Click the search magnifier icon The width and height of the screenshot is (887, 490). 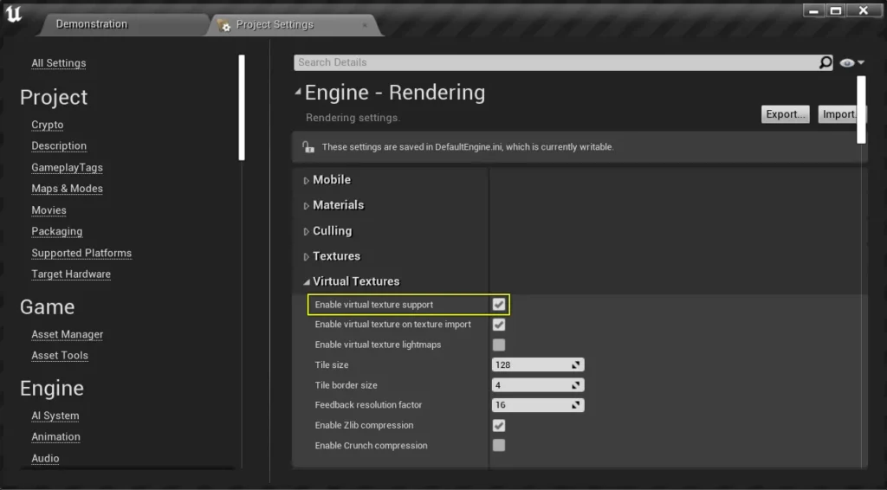(825, 62)
